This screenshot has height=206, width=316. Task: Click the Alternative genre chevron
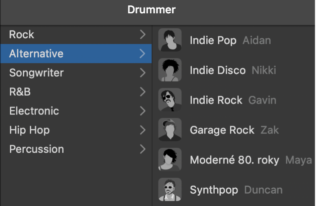(x=143, y=54)
